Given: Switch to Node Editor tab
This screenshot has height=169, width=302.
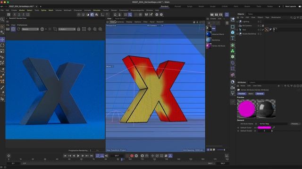Looking at the screenshot, I should (x=120, y=19).
